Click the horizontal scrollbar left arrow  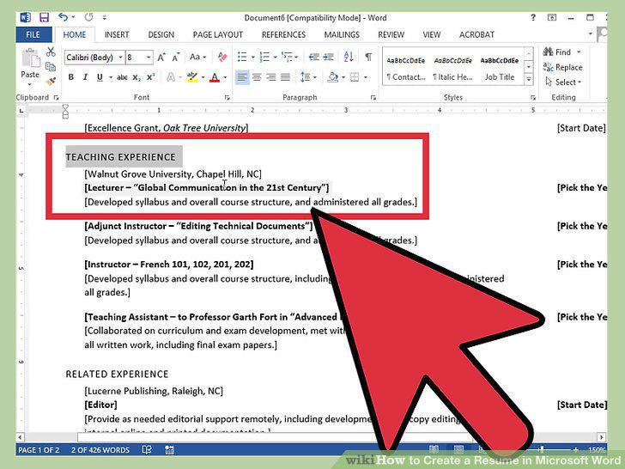coord(21,437)
